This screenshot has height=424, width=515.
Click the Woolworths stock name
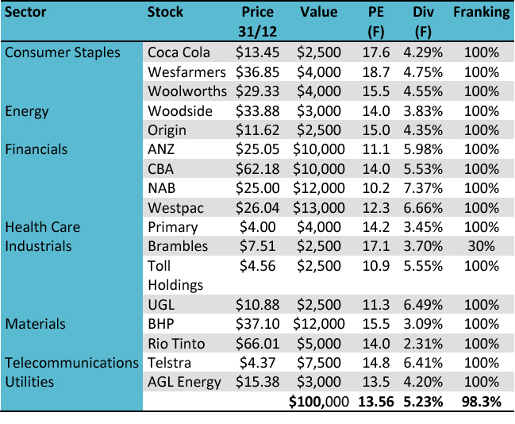pos(186,91)
